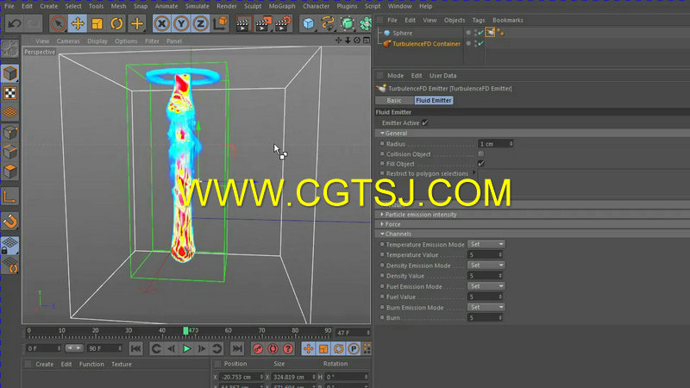Select the Edges mode icon
Image resolution: width=690 pixels, height=388 pixels.
pos(9,152)
